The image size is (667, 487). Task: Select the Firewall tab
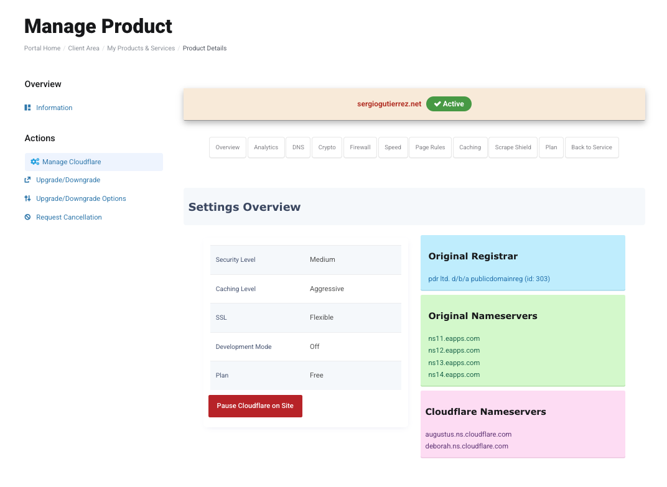coord(360,147)
